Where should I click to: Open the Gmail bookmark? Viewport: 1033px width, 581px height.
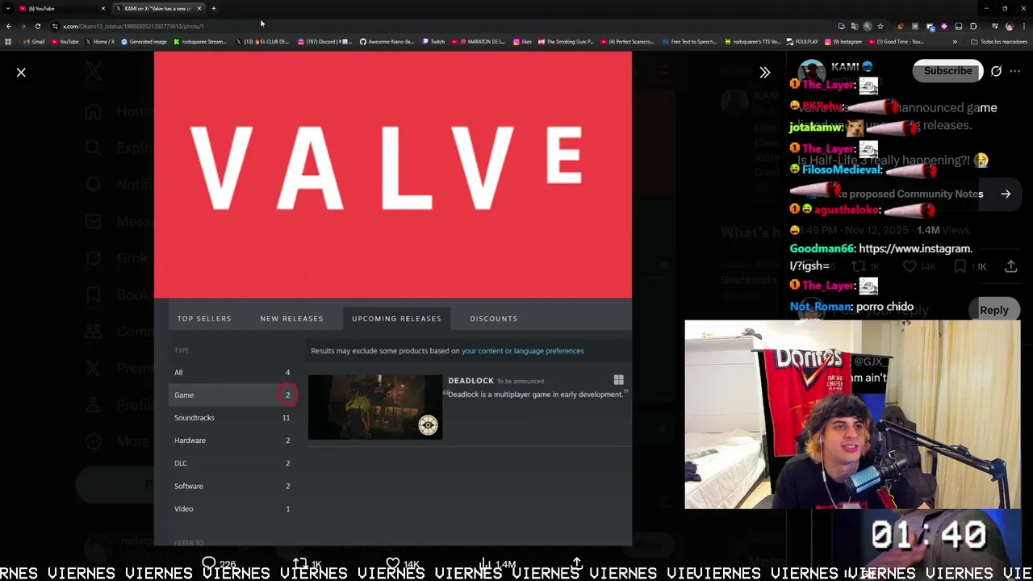tap(34, 41)
